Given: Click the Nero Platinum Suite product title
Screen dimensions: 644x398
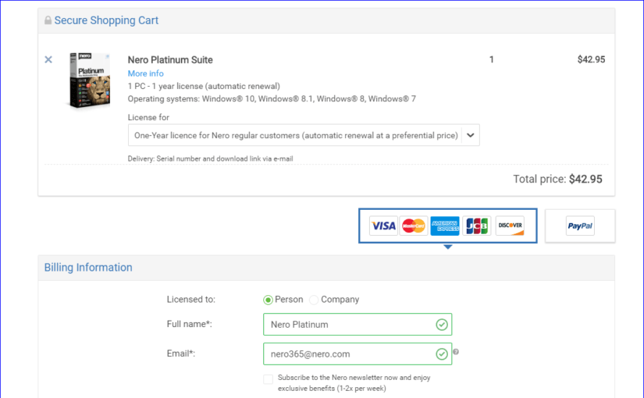Looking at the screenshot, I should click(170, 60).
